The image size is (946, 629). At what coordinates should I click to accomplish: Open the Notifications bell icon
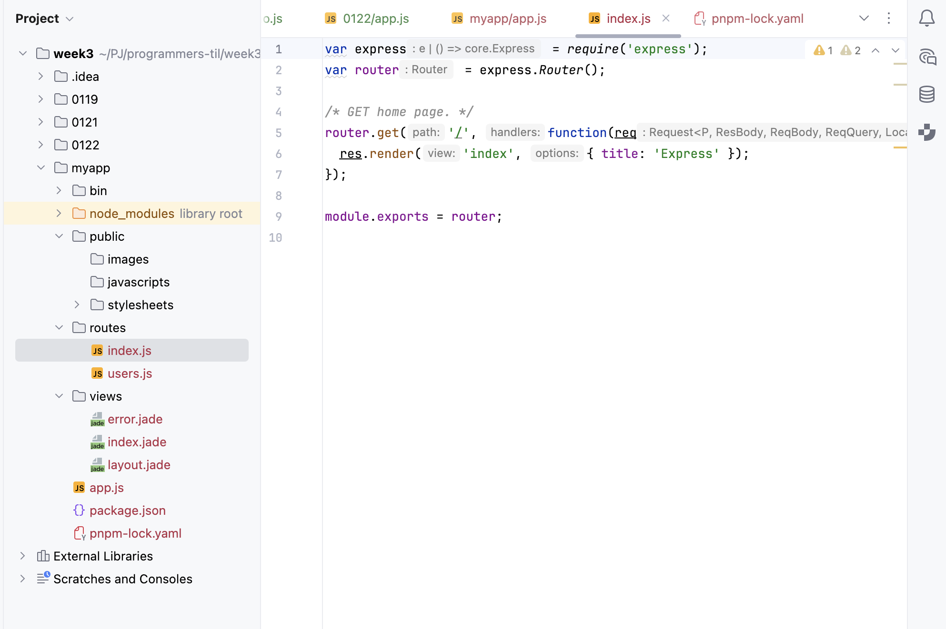point(926,19)
